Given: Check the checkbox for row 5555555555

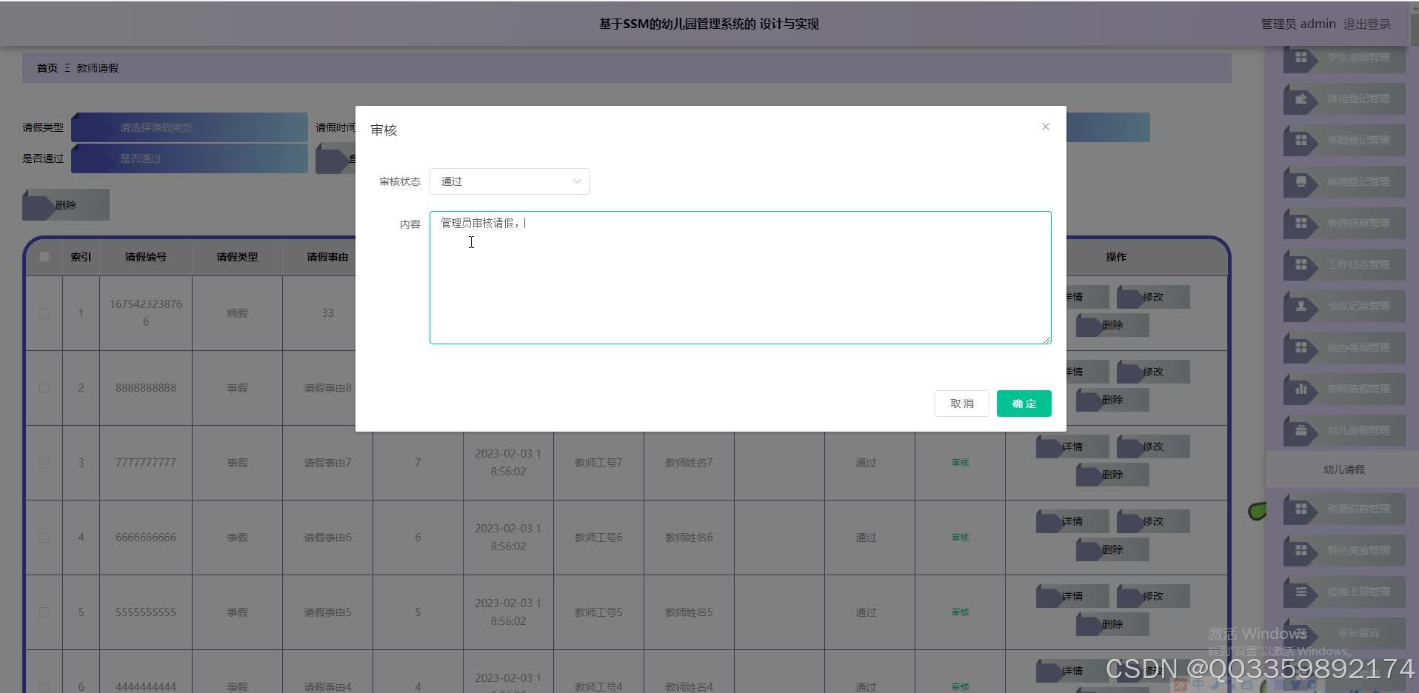Looking at the screenshot, I should [44, 612].
